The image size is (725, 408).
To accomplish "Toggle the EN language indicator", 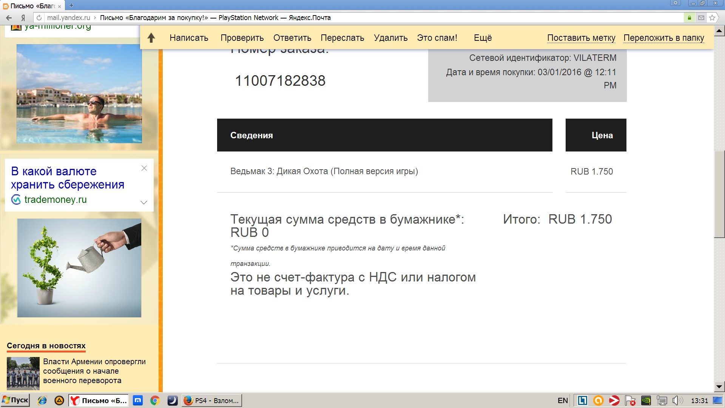I will 563,400.
